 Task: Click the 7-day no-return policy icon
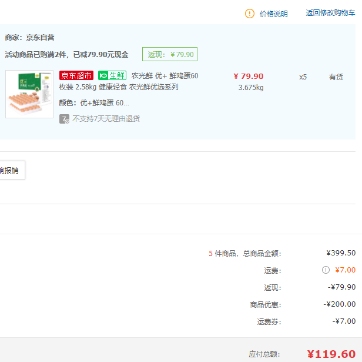tap(64, 119)
